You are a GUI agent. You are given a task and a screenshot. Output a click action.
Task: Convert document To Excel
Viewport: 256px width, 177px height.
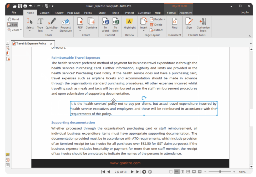(115, 25)
